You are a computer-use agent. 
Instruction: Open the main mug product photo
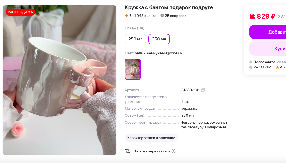(59, 80)
